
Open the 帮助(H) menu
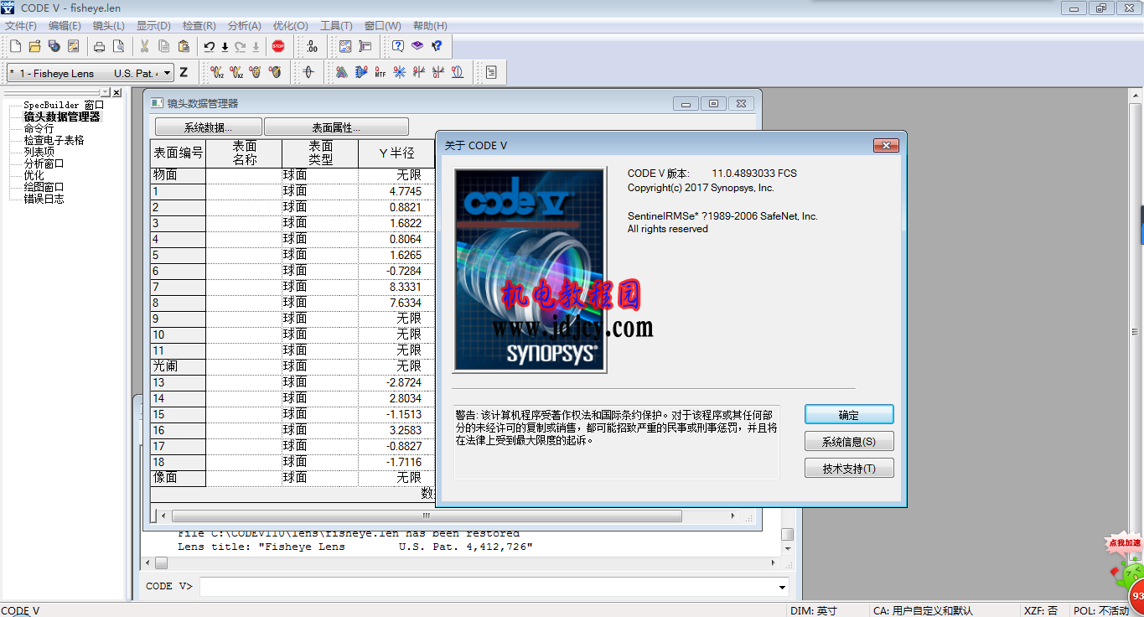click(430, 26)
